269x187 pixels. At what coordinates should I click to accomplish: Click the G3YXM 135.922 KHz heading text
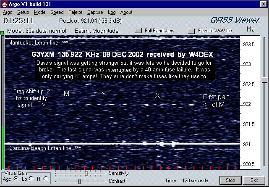pyautogui.click(x=122, y=55)
